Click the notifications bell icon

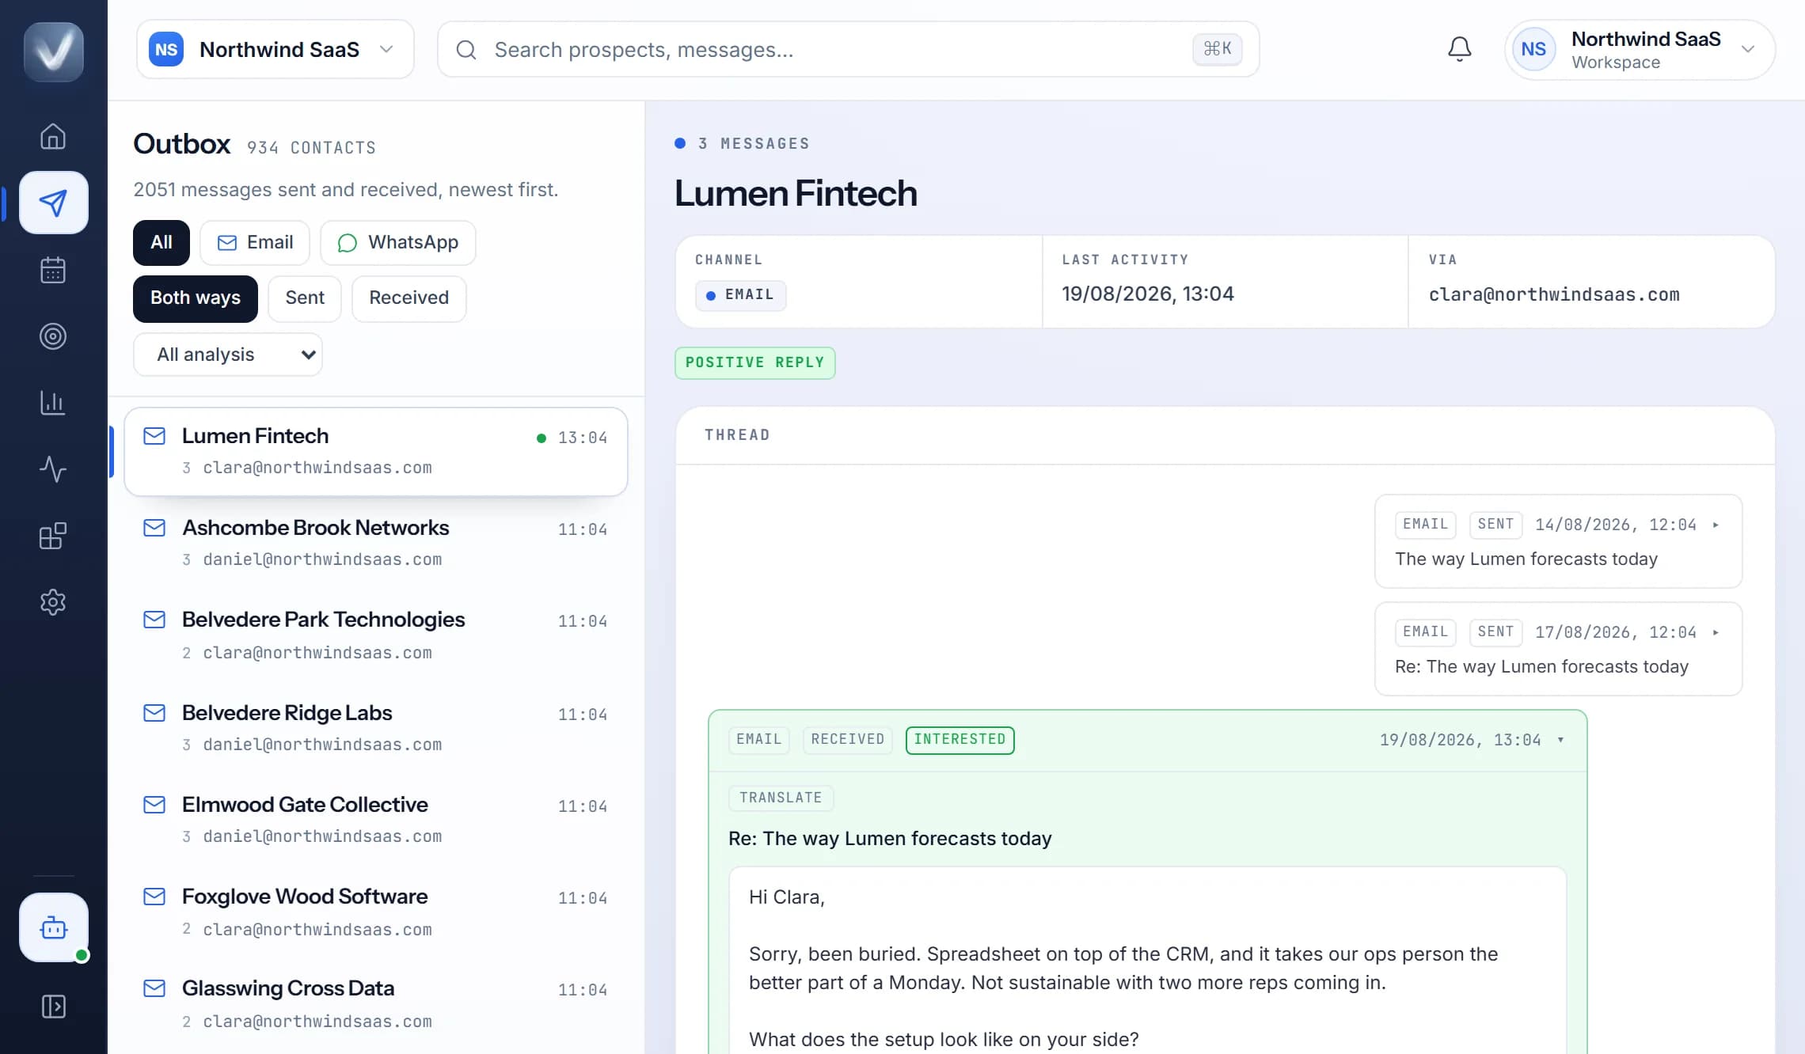click(x=1459, y=49)
